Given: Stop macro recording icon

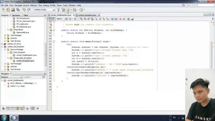Looking at the screenshot, I should coord(124,19).
